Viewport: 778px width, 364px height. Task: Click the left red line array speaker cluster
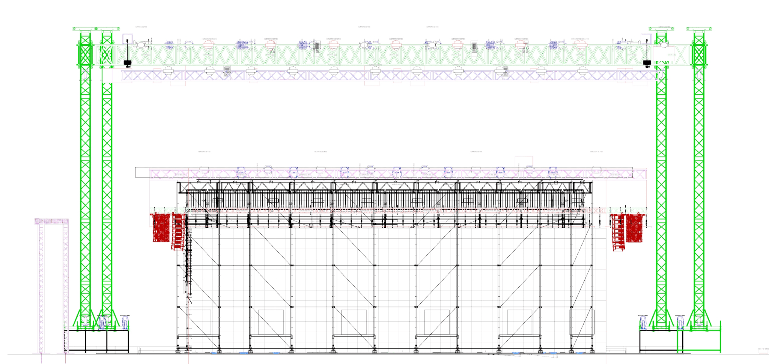(x=161, y=228)
